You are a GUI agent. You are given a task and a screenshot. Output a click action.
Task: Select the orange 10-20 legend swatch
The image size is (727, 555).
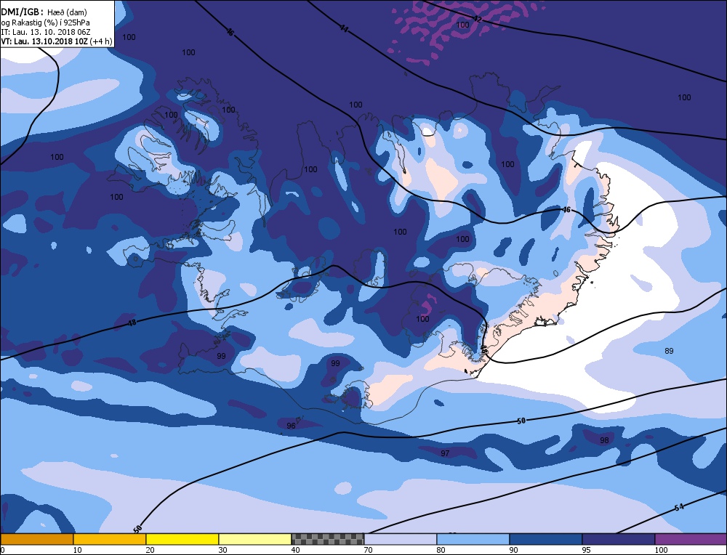pos(110,539)
